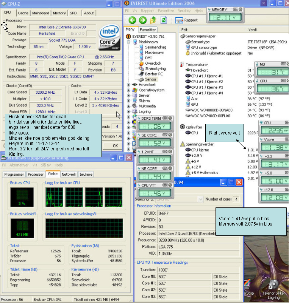Open settings icon on the MEMORY gadget
Image resolution: width=289 pixels, height=303 pixels.
coord(235,9)
